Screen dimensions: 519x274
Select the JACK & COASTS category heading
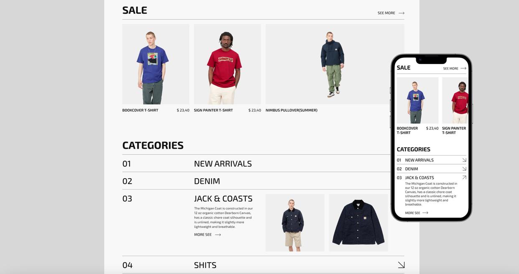223,199
